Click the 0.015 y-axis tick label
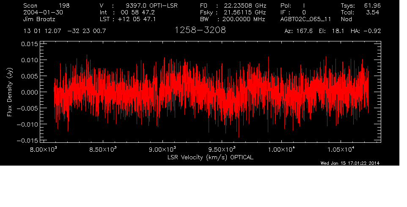 (29, 44)
